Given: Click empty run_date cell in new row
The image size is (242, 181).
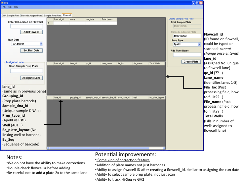Looking at the screenshot, I should [x=93, y=23].
